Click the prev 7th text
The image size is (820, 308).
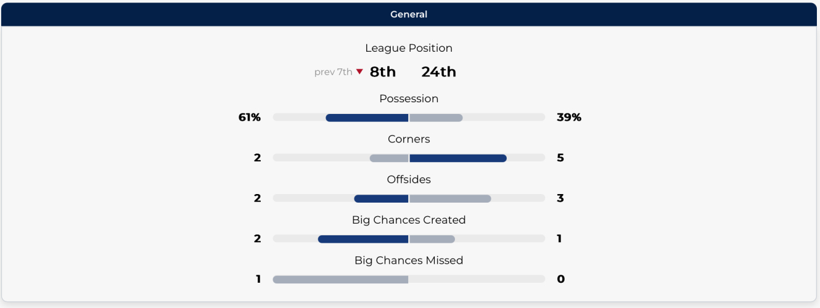point(333,72)
